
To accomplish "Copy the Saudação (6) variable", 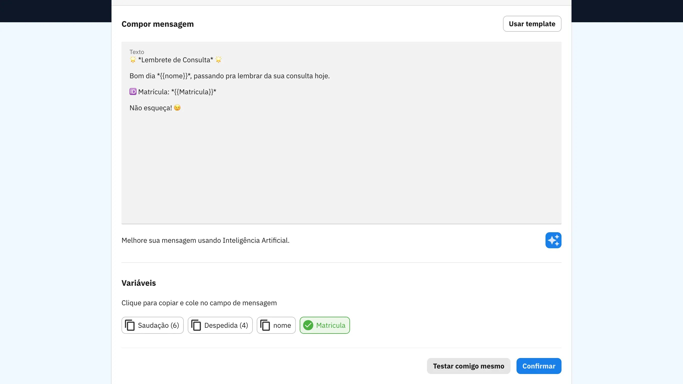I will coord(152,325).
